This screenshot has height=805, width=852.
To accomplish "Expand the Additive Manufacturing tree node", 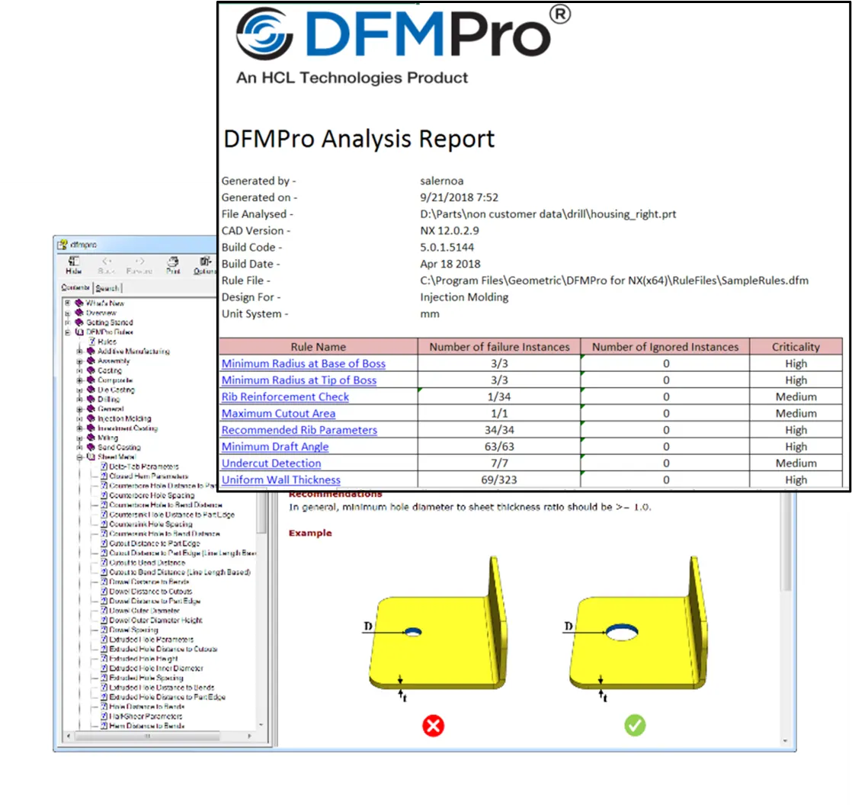I will click(79, 351).
